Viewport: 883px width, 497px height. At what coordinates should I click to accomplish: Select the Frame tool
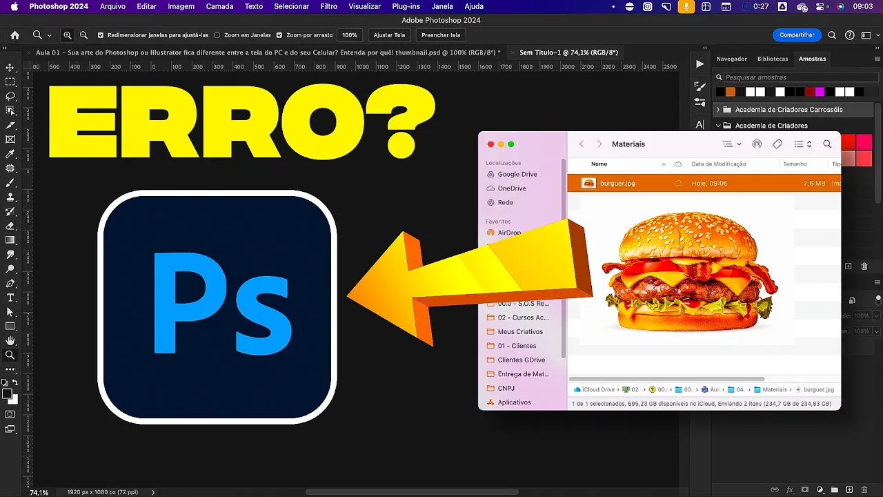(x=10, y=139)
